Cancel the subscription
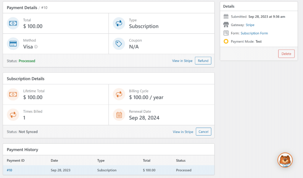 point(204,131)
